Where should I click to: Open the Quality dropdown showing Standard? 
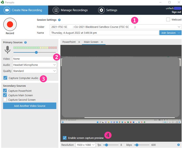click(x=35, y=71)
